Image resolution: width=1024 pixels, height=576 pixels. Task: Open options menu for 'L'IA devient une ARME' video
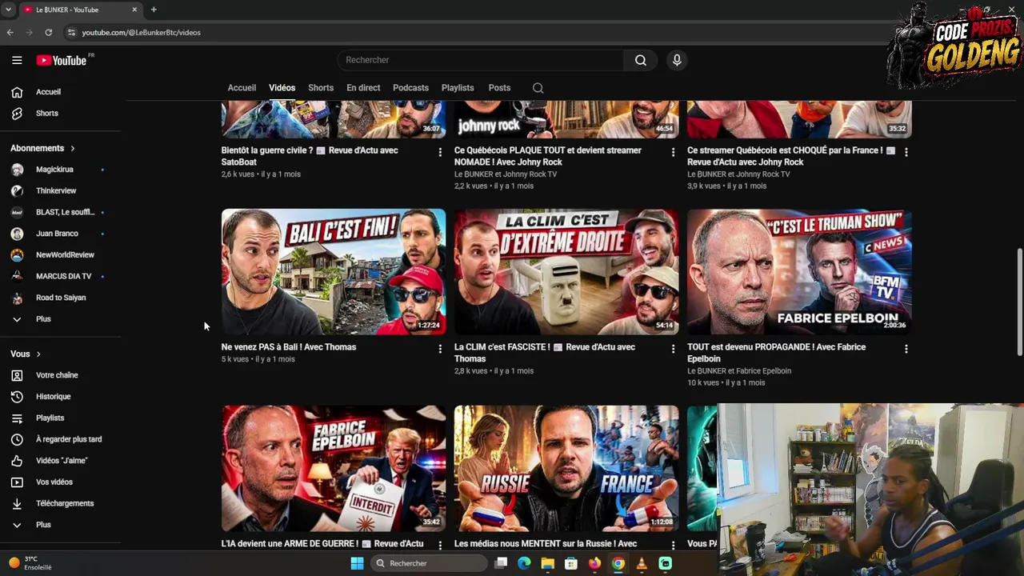(439, 546)
